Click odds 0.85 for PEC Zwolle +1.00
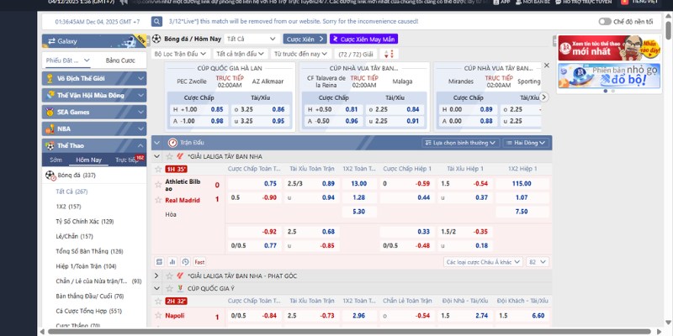Image resolution: width=673 pixels, height=336 pixels. pos(217,109)
